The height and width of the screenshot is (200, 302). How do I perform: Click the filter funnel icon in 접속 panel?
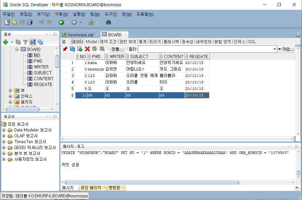(25, 42)
